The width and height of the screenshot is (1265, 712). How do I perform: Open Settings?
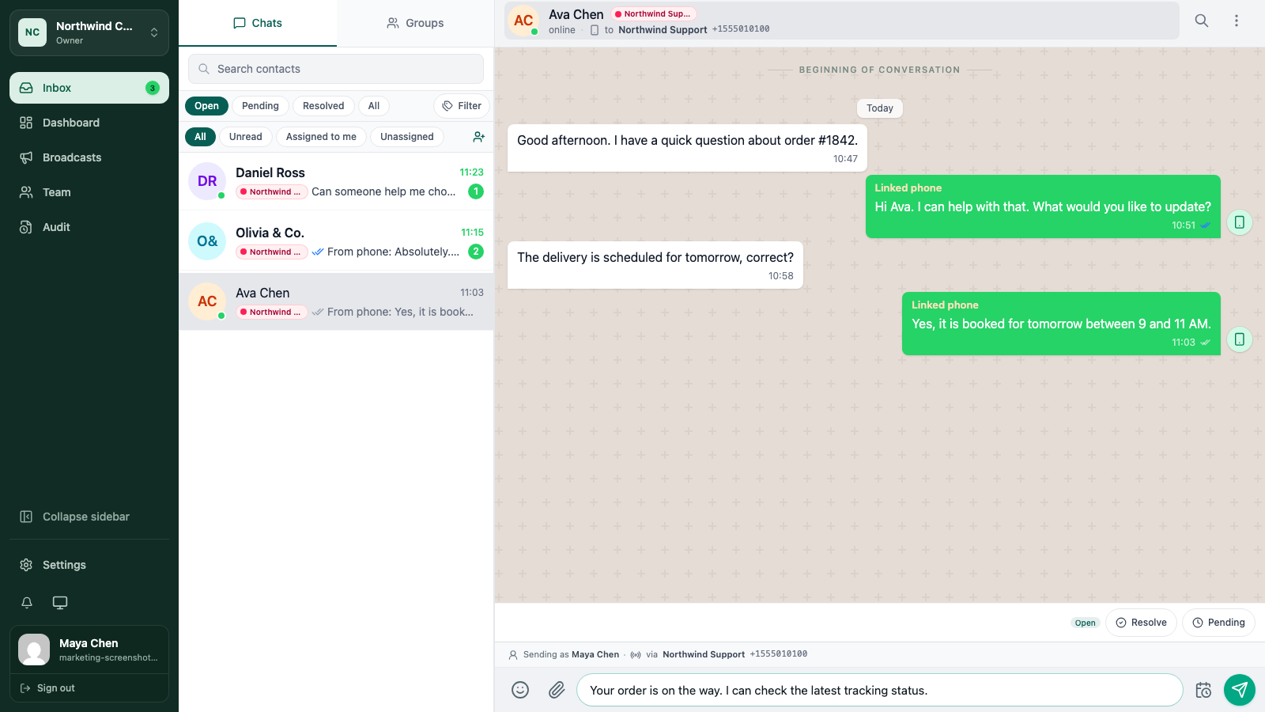tap(89, 565)
